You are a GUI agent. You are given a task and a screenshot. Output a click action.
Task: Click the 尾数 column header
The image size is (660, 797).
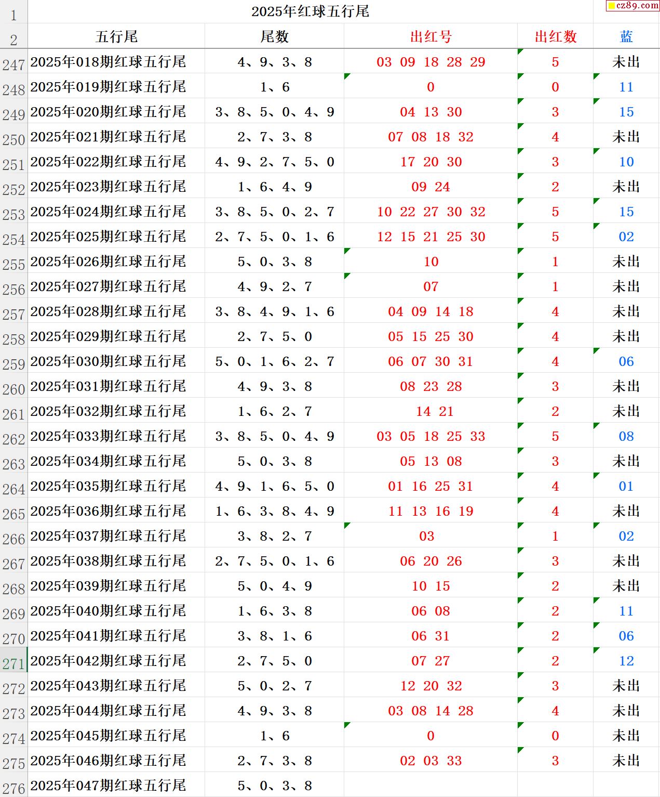tap(274, 36)
